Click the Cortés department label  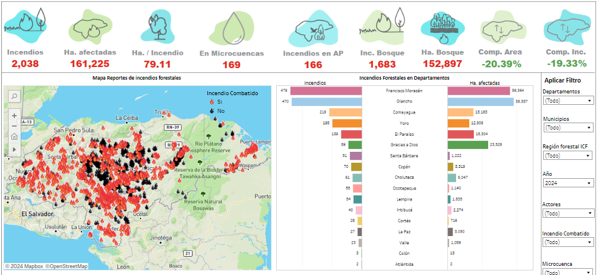(404, 221)
